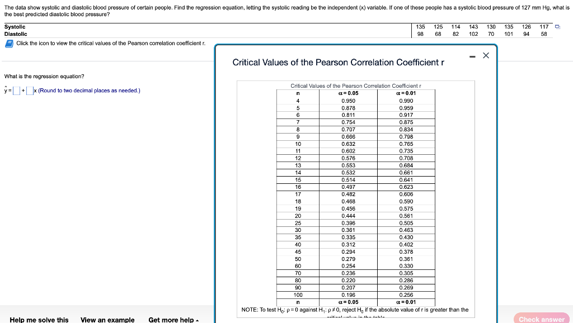The width and height of the screenshot is (573, 323).
Task: Select value 0.990 in the n=4 row
Action: [x=406, y=101]
